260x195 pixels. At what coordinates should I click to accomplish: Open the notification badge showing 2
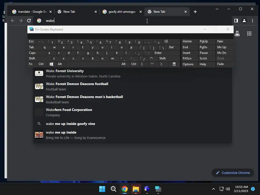253,189
